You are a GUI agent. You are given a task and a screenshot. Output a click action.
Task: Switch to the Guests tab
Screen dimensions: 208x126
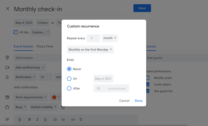click(x=151, y=47)
